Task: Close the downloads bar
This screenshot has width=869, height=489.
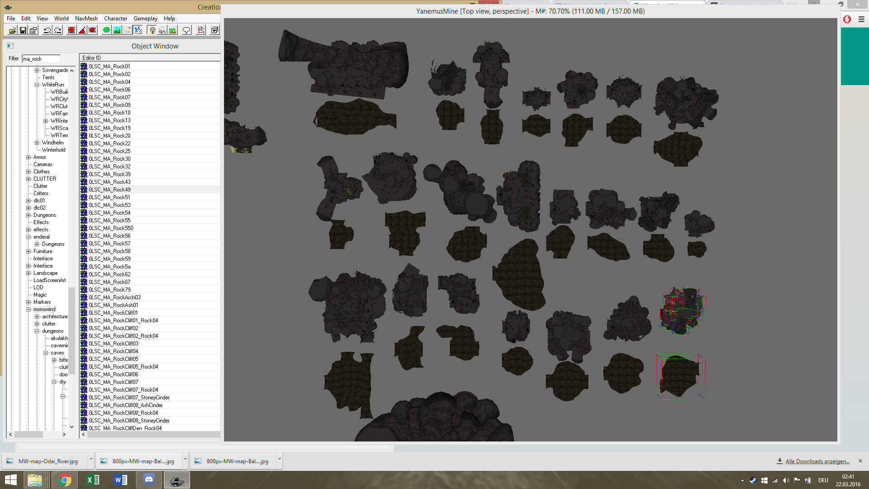Action: pos(860,461)
